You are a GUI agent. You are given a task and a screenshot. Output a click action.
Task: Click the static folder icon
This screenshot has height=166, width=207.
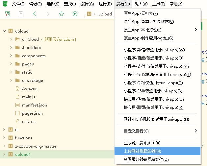17,72
